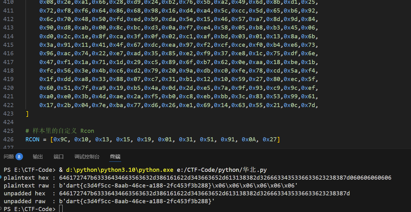Screen dimensions: 411x212
Task: Click line number 413 in the gutter
Action: coord(8,28)
